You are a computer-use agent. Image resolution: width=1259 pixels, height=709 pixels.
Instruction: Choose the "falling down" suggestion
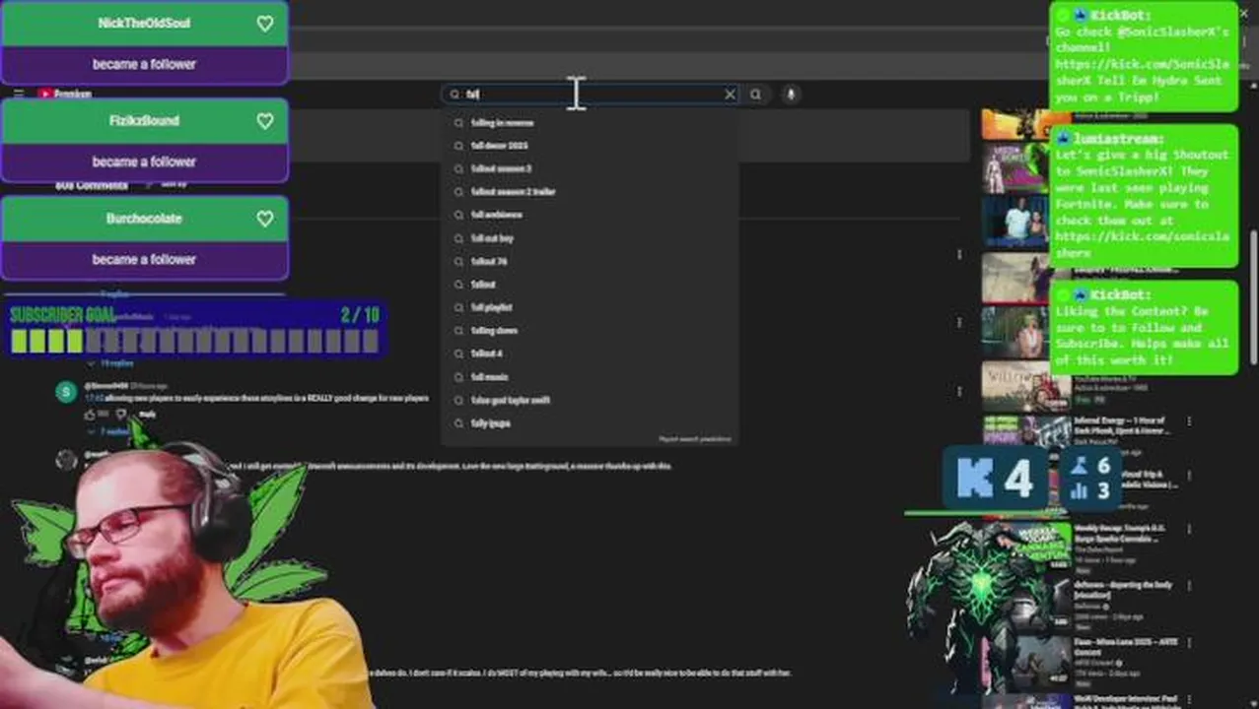(590, 331)
